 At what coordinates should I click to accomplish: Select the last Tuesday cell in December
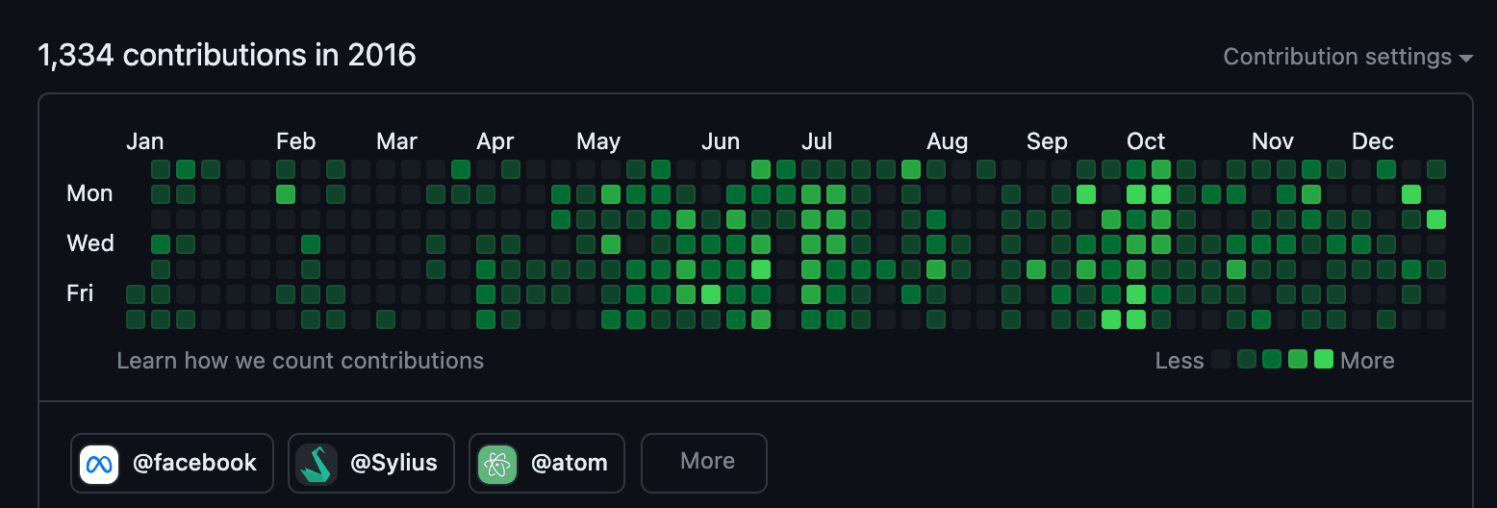point(1436,219)
